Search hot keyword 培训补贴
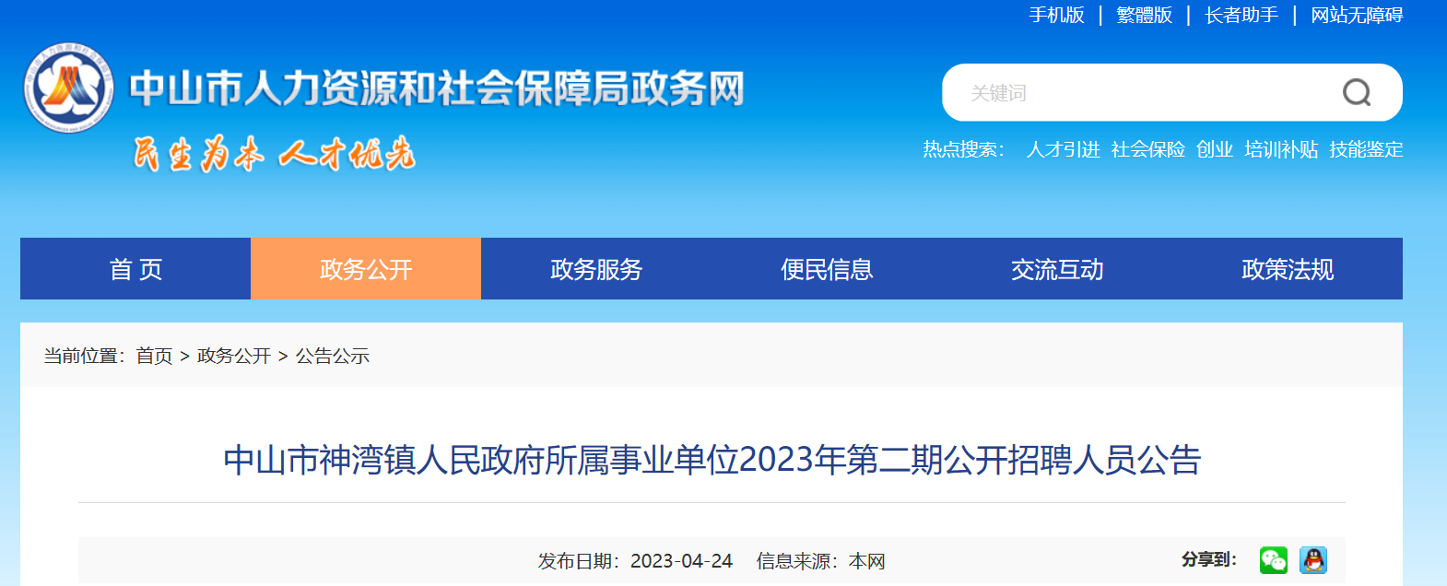The image size is (1447, 586). (x=1281, y=149)
